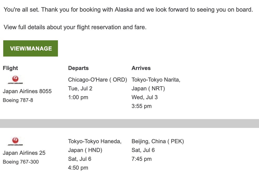Click the Chicago-O'Hare (ORD) departure airport
This screenshot has width=259, height=177.
coord(97,80)
